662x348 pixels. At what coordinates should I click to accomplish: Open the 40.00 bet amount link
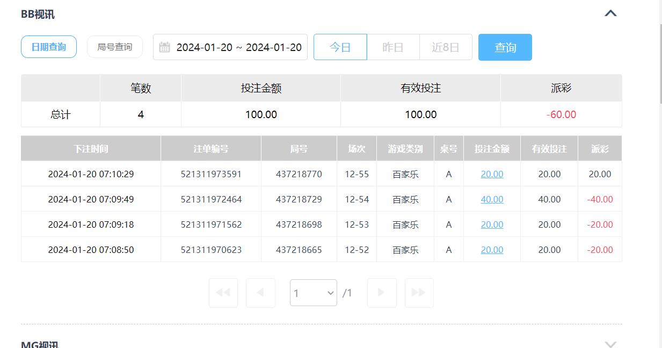click(492, 199)
